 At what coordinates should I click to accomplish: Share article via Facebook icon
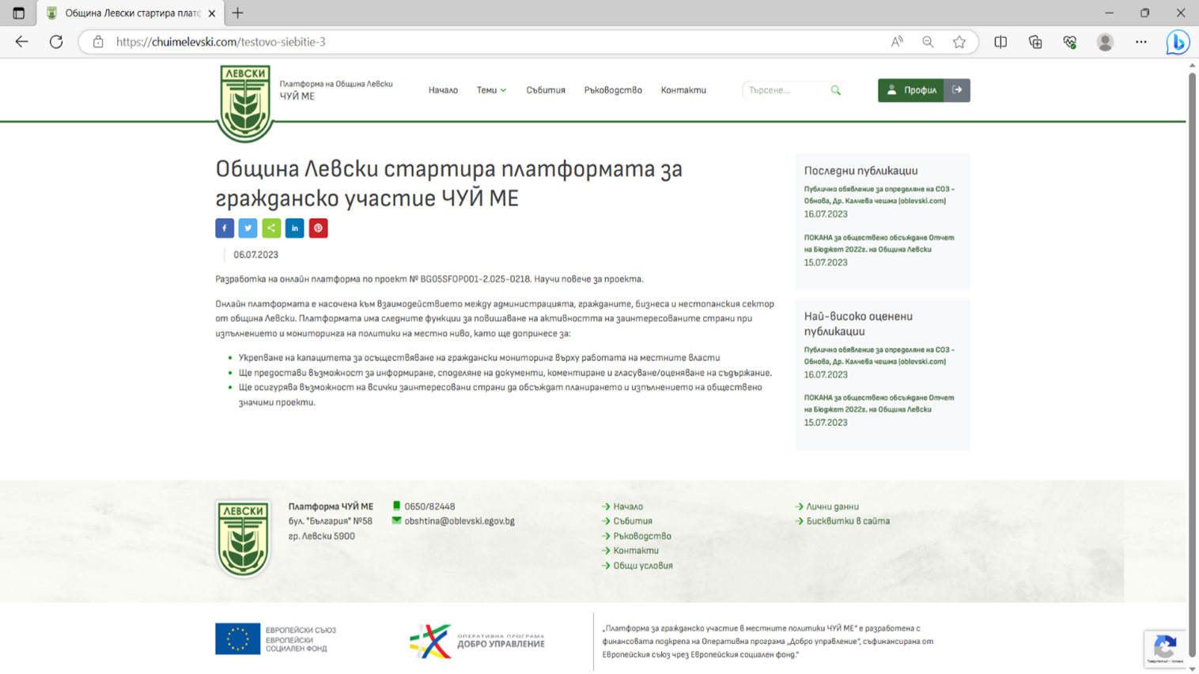click(x=225, y=228)
